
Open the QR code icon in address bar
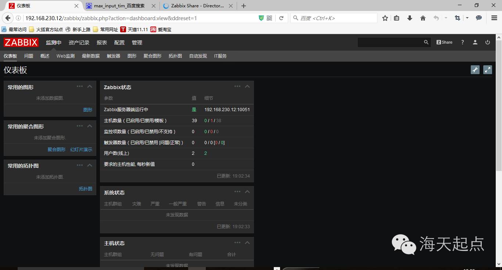[269, 18]
